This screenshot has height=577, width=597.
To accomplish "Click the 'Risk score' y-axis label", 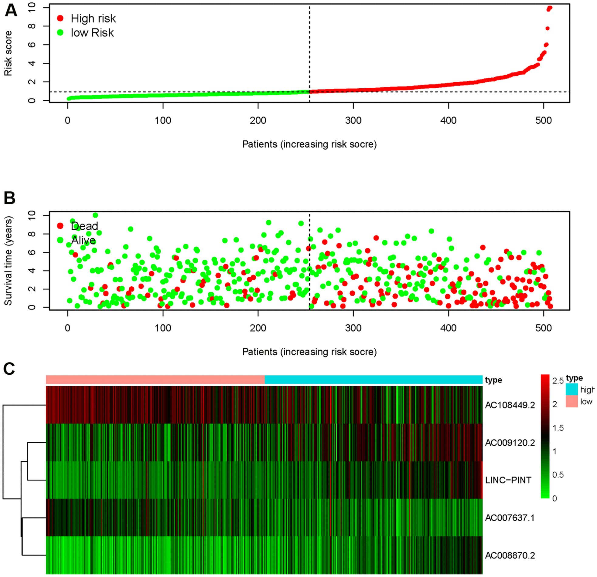I will click(x=8, y=53).
